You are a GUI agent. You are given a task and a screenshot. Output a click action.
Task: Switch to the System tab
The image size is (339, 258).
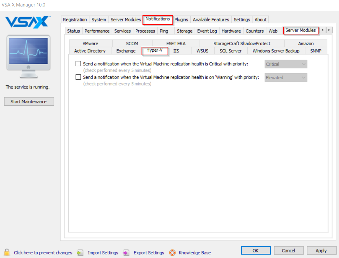(x=99, y=19)
